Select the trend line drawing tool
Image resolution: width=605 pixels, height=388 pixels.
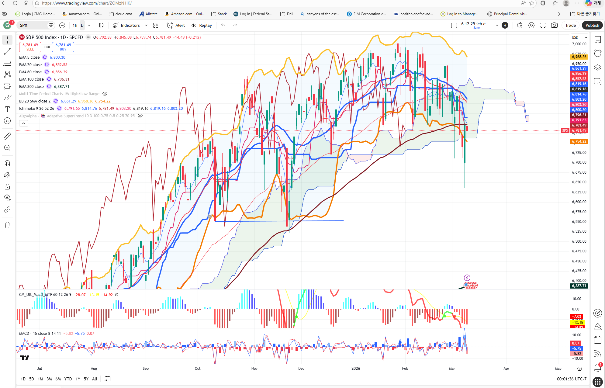pos(7,51)
